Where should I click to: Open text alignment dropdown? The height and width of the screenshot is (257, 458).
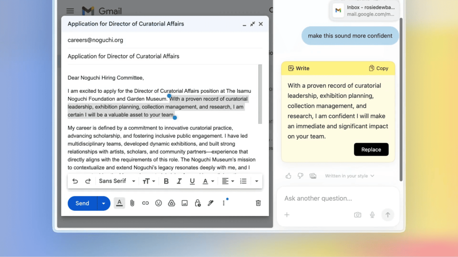[x=228, y=181]
